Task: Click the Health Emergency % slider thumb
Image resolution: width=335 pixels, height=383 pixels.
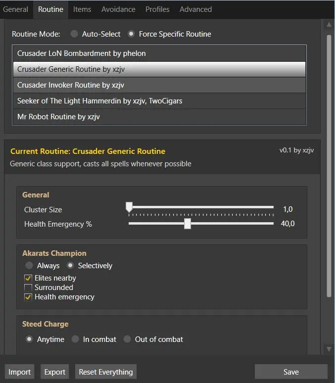Action: tap(188, 224)
